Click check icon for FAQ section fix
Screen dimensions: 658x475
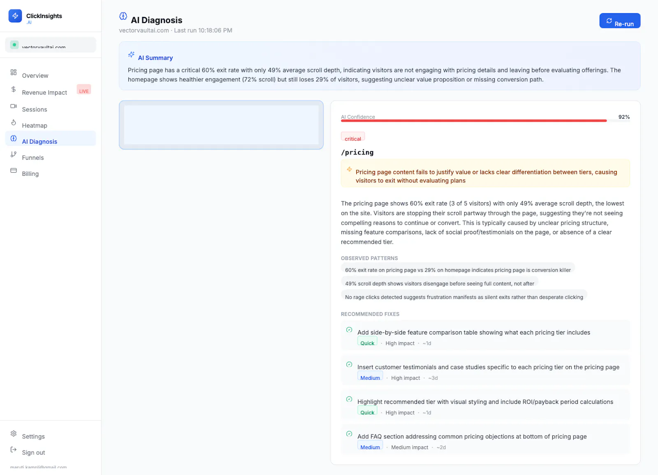point(349,434)
